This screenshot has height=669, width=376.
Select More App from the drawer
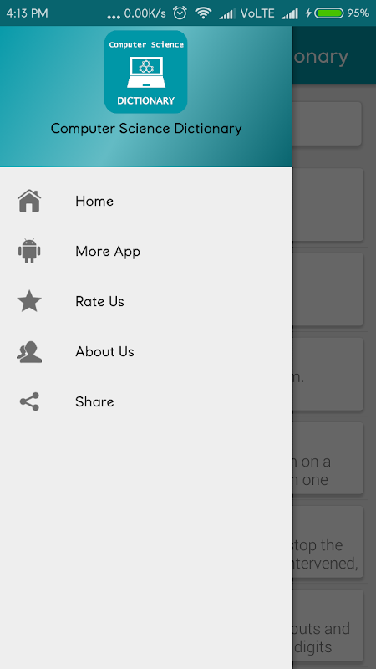(146, 252)
